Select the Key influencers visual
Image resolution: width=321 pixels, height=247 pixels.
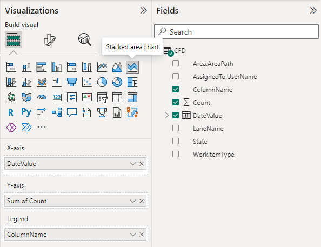[x=42, y=112]
